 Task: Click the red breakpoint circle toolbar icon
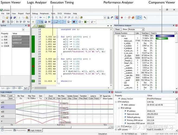[x=121, y=17]
